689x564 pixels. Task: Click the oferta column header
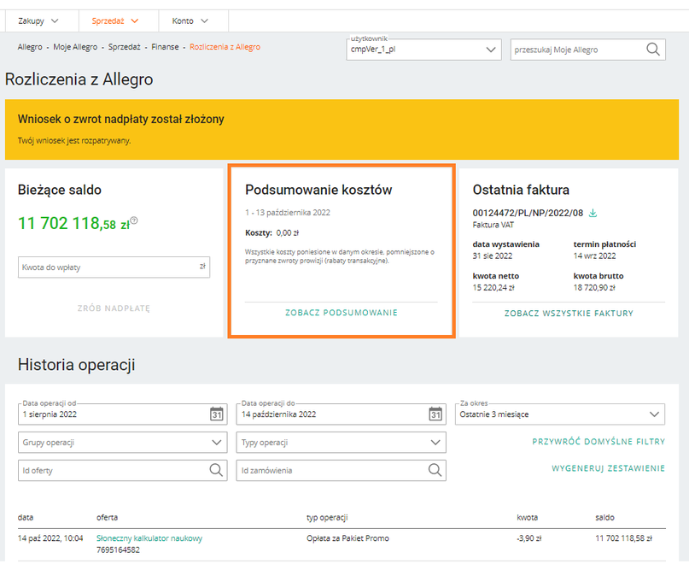click(108, 517)
